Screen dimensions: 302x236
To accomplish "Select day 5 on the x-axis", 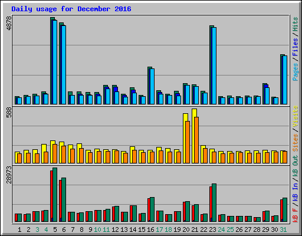I will pyautogui.click(x=55, y=230).
